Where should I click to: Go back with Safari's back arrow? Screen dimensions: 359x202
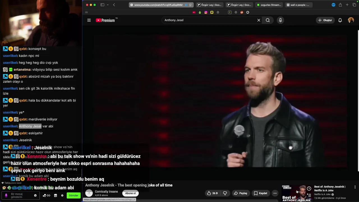click(114, 5)
